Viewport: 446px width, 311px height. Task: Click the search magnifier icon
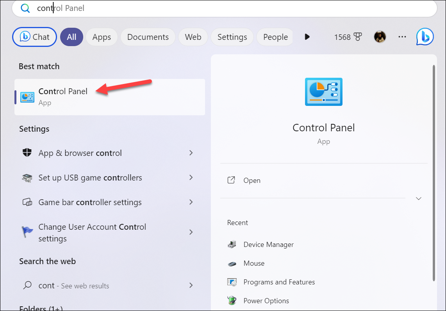click(25, 8)
